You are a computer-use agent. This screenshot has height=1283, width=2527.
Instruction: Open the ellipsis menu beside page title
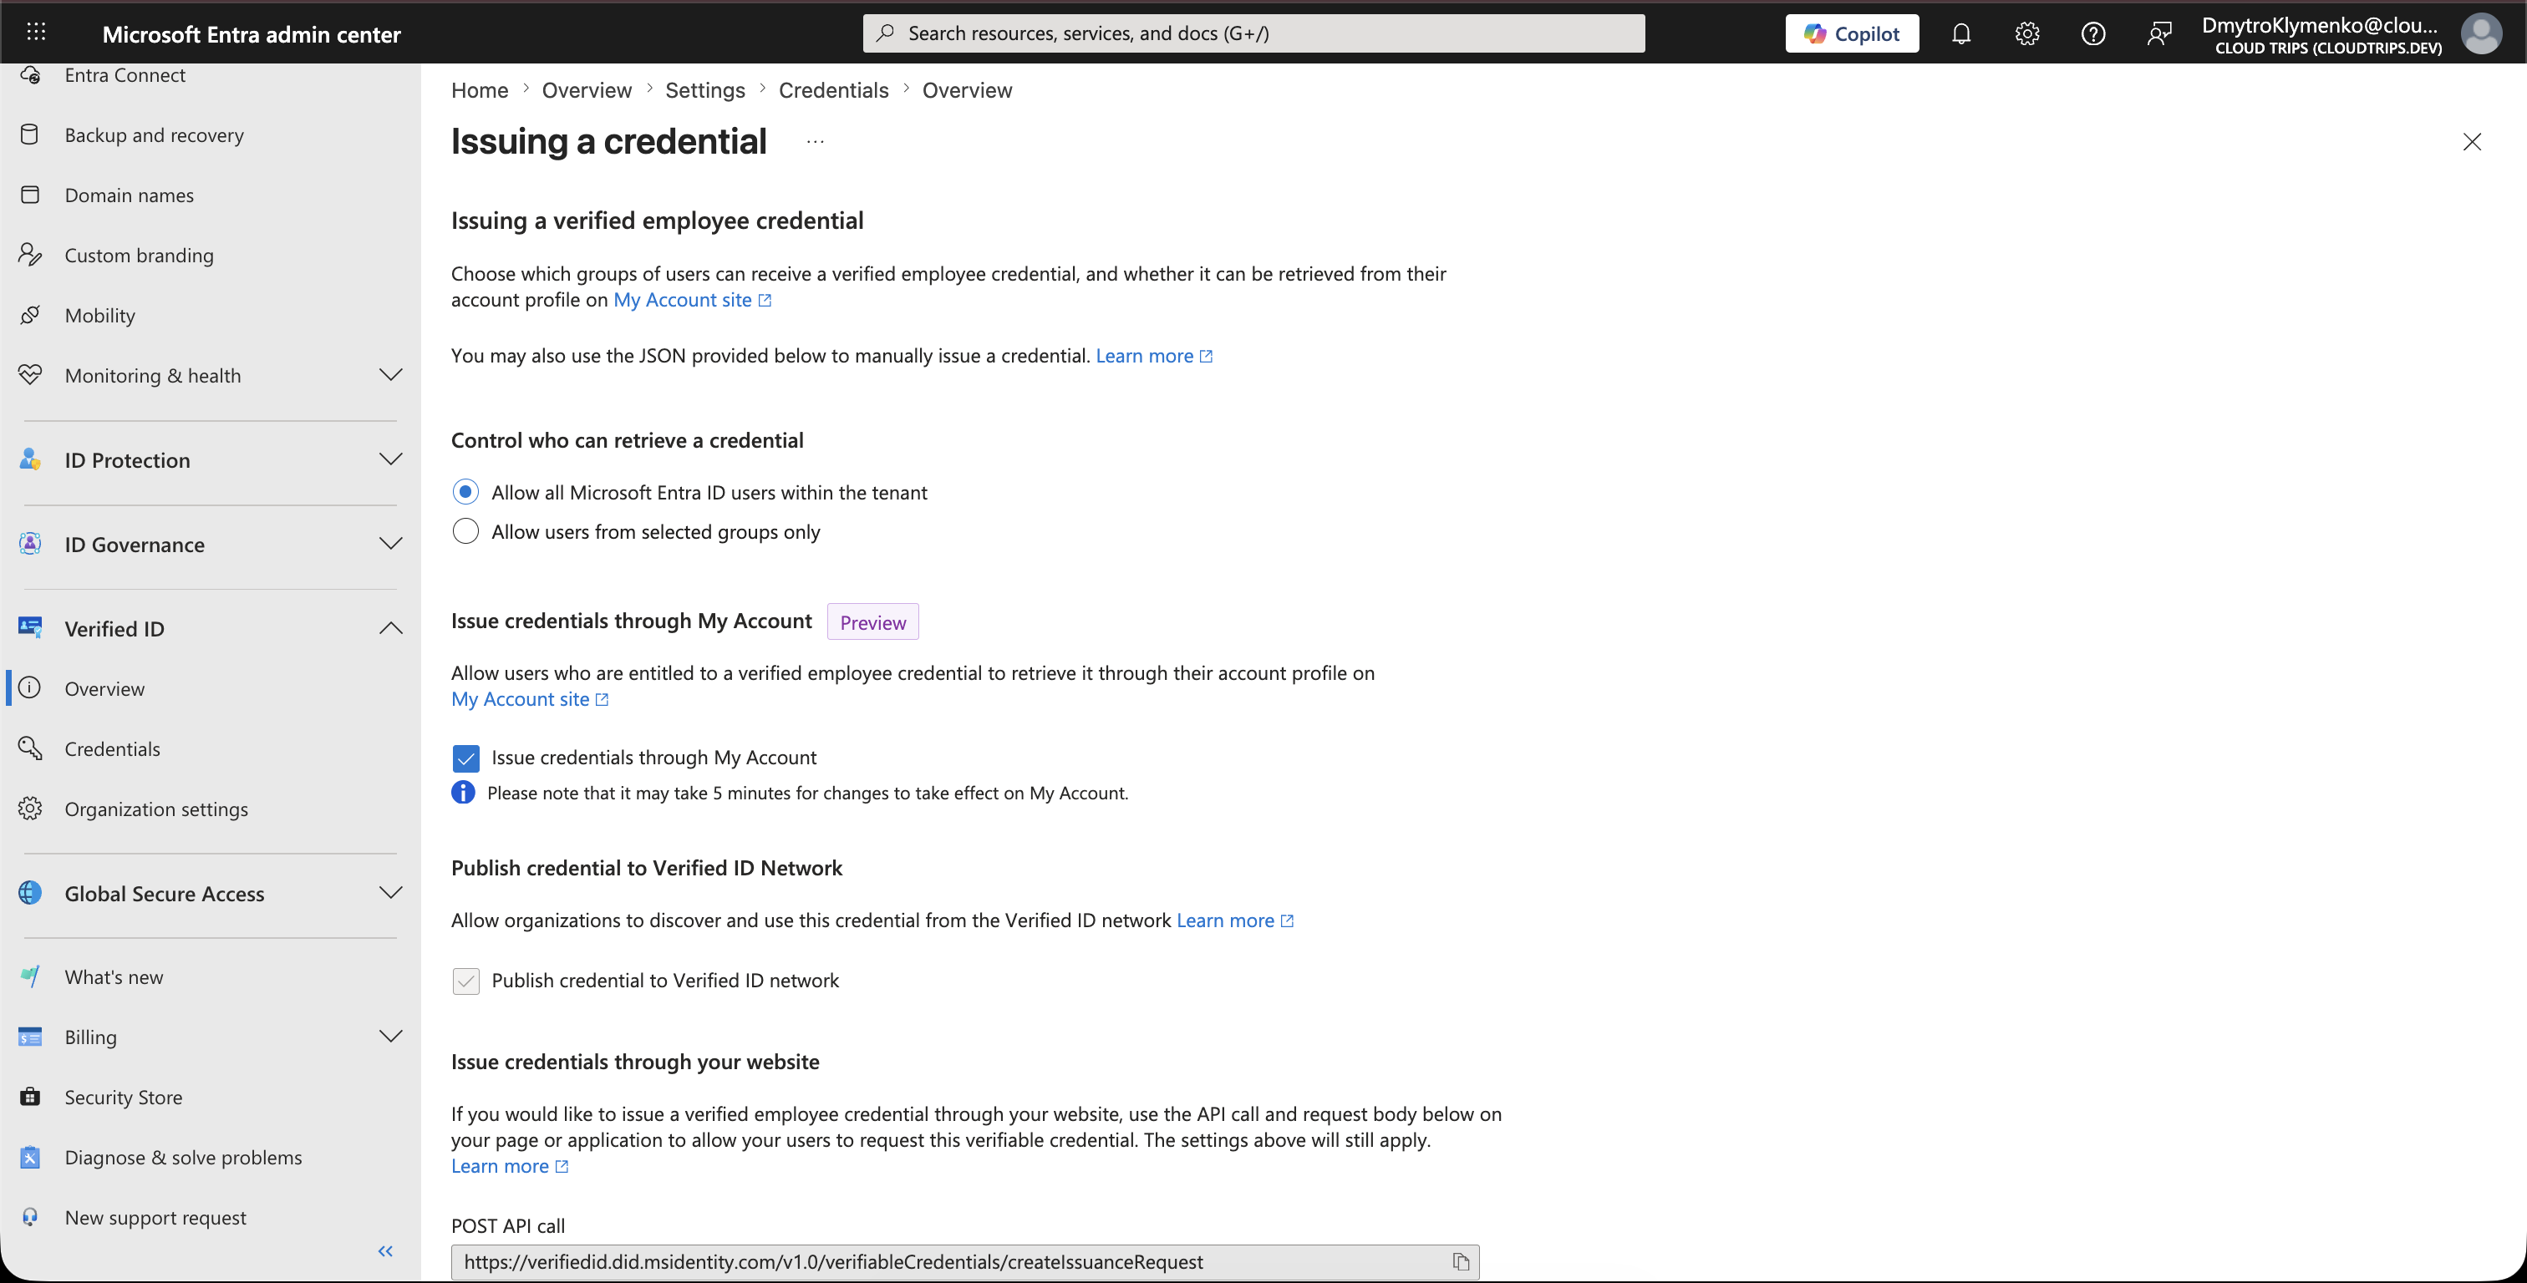[816, 142]
